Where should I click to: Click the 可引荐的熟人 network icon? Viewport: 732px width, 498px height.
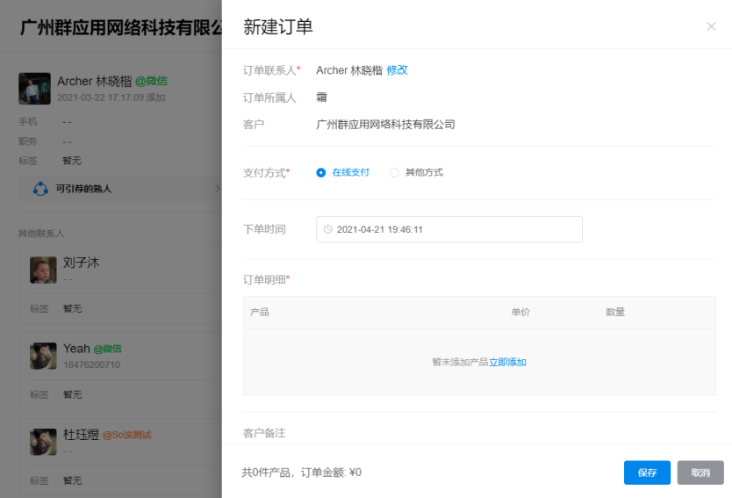(x=40, y=189)
